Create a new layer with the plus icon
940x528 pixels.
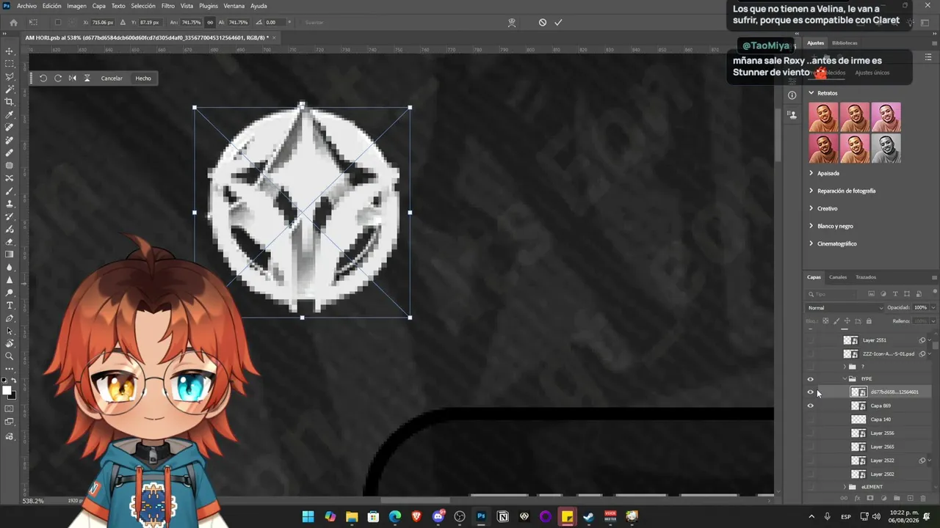(x=909, y=499)
